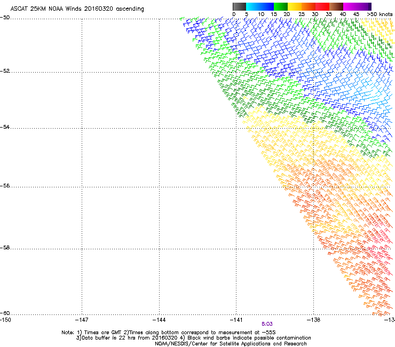Click the latitude label -60
The height and width of the screenshot is (347, 395).
point(5,313)
